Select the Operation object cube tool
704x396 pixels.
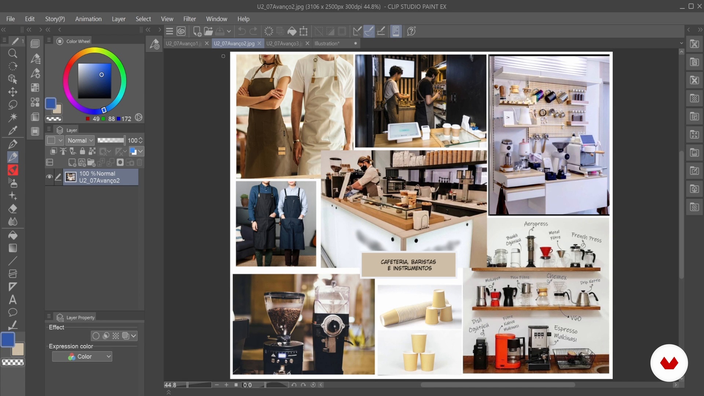click(12, 79)
